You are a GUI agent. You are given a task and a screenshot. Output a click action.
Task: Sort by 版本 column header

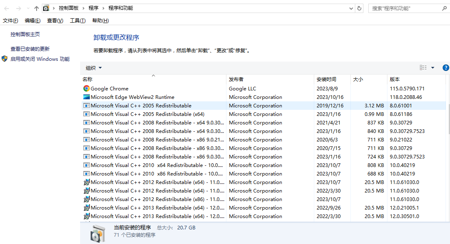(x=416, y=79)
